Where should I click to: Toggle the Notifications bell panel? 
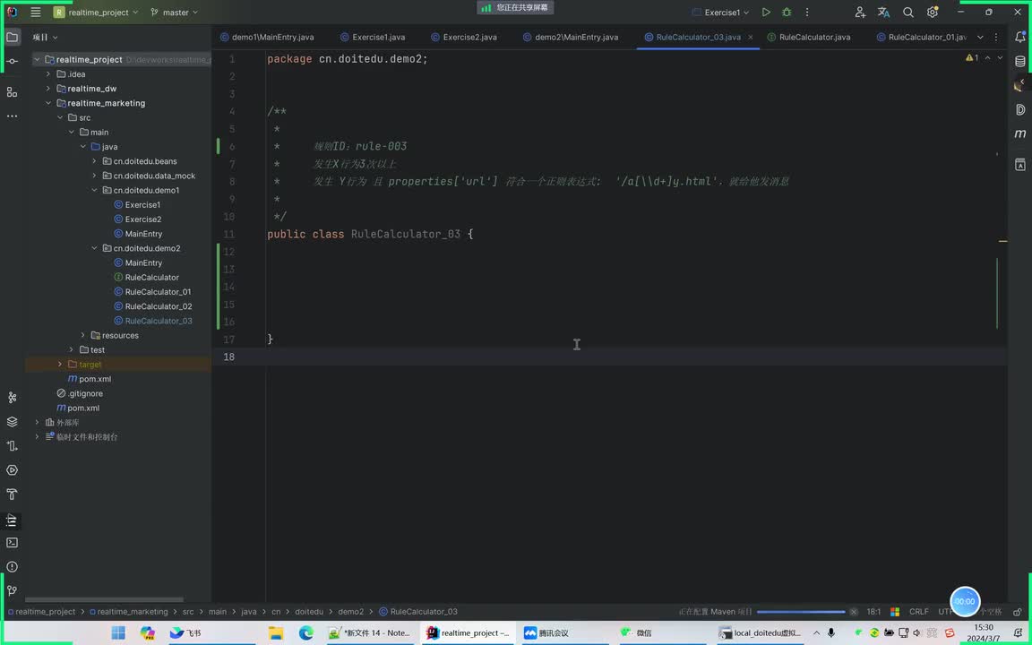click(1019, 38)
